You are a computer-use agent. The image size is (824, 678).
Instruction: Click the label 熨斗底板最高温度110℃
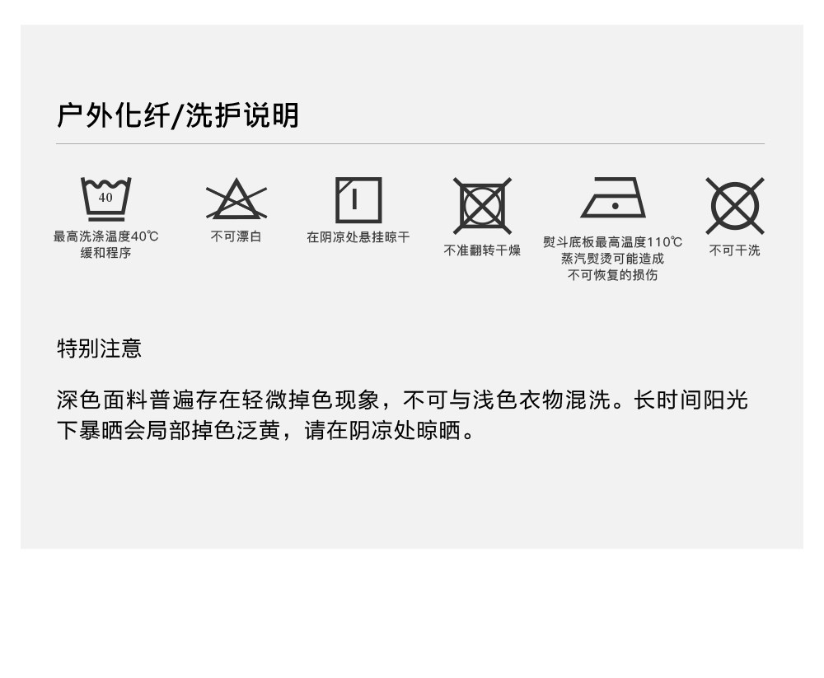pyautogui.click(x=613, y=241)
